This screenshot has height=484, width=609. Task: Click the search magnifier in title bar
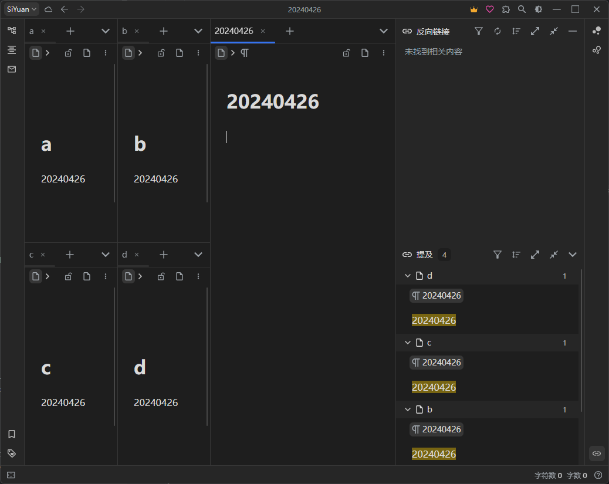coord(522,9)
